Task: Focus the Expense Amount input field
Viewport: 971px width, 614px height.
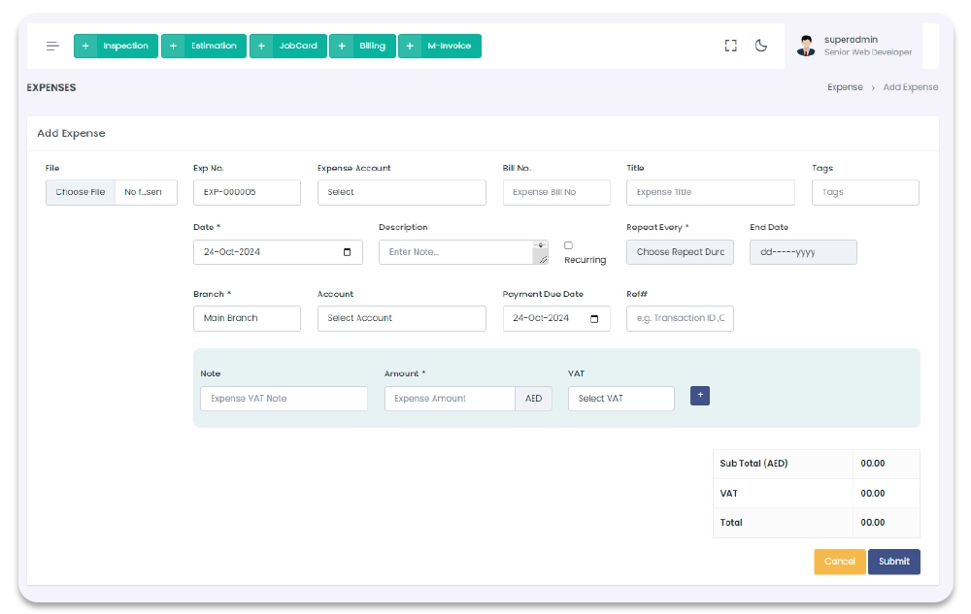Action: point(450,399)
